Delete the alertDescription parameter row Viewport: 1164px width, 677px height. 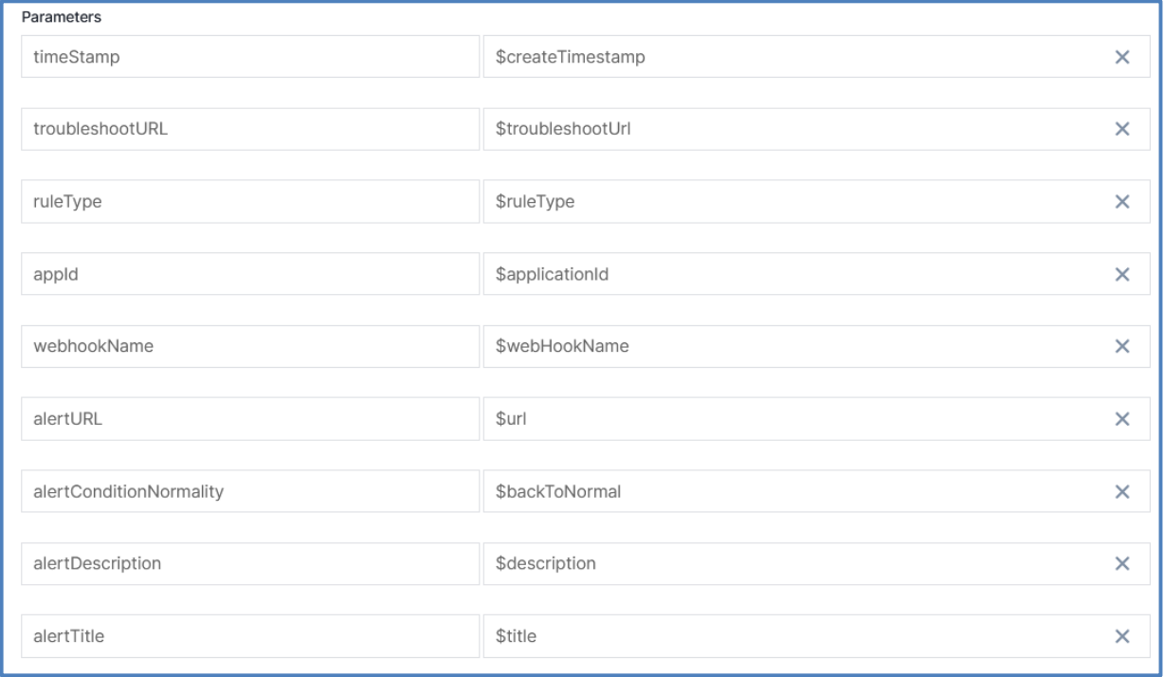coord(1122,563)
